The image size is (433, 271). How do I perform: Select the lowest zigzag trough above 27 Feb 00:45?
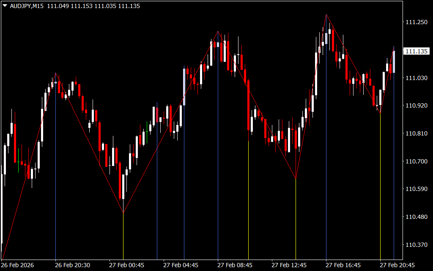(123, 213)
